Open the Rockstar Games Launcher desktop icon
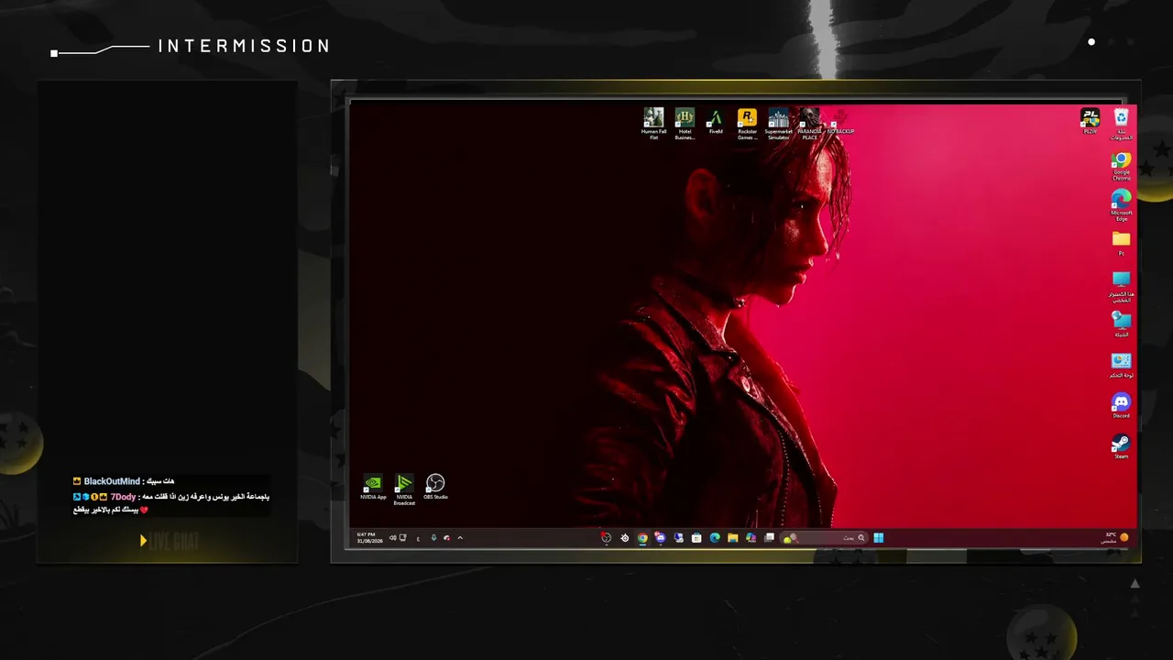 point(747,124)
